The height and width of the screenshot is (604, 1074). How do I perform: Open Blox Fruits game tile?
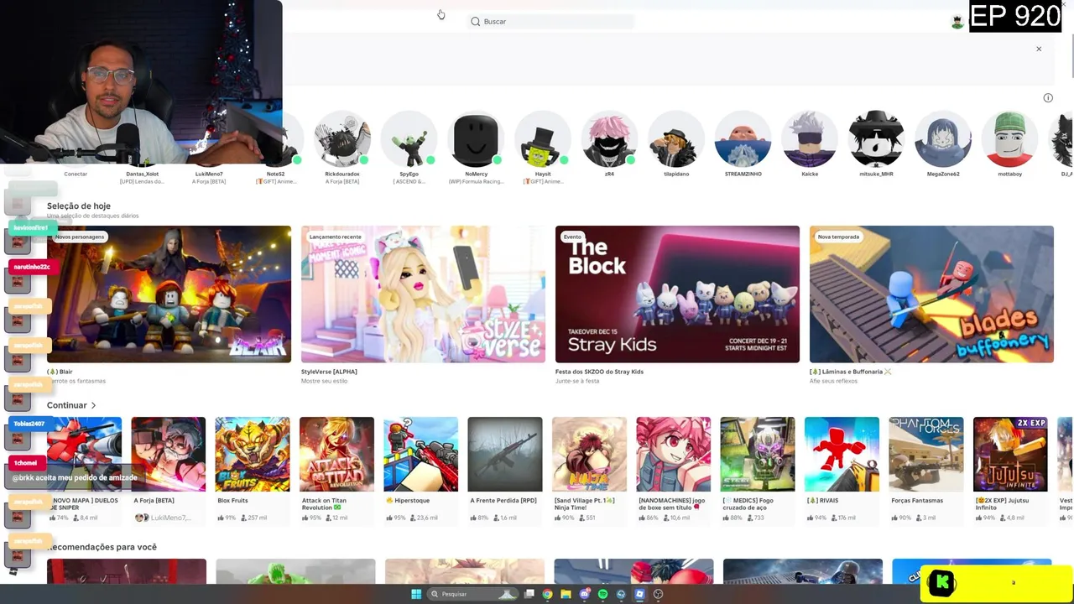(253, 454)
